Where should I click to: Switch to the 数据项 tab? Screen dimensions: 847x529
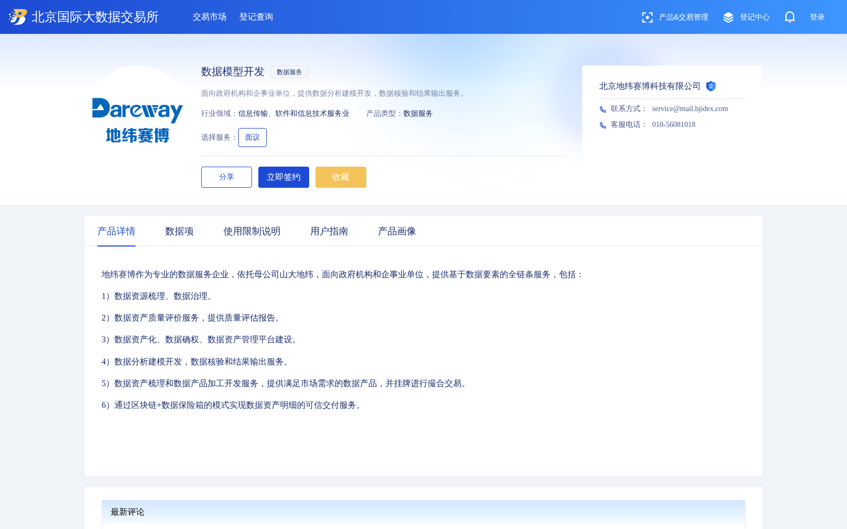[179, 231]
